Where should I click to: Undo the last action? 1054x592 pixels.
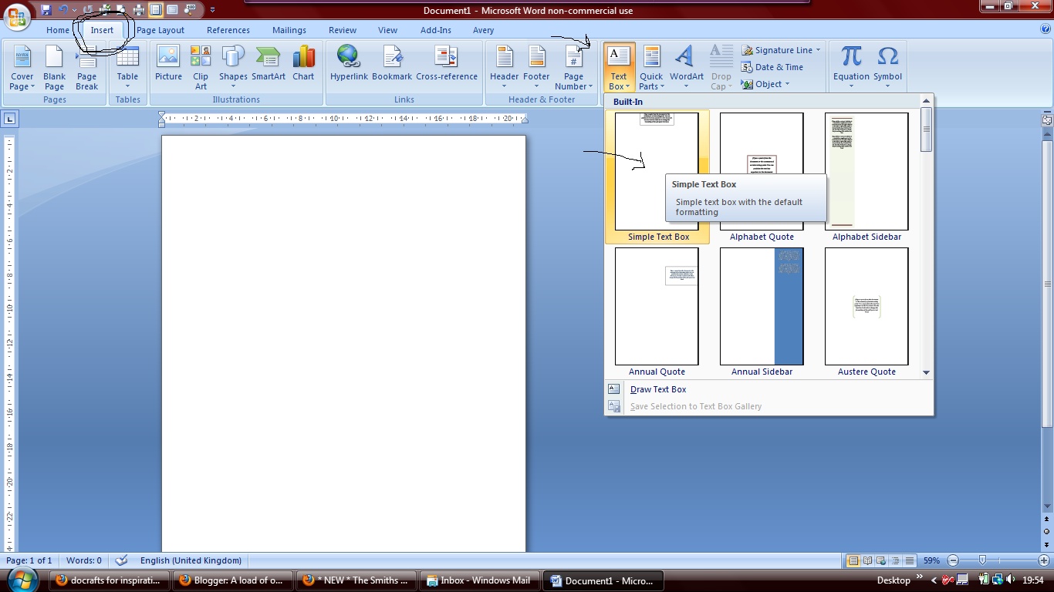tap(64, 10)
